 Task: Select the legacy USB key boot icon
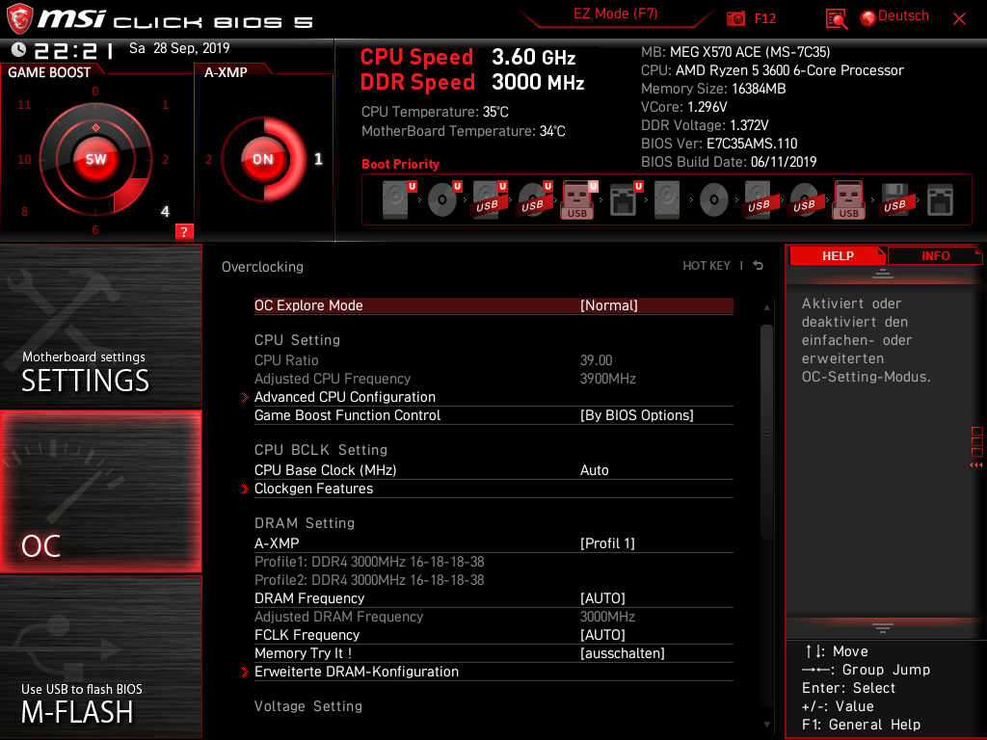(849, 200)
